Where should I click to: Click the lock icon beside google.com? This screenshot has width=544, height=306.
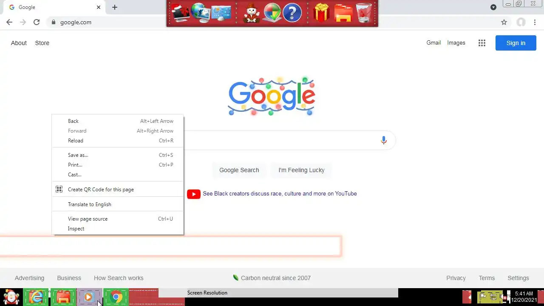(x=53, y=22)
